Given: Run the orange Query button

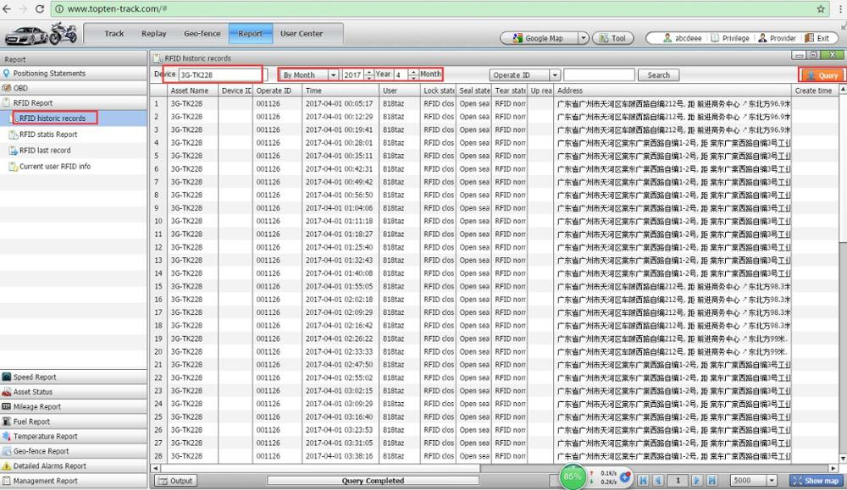Looking at the screenshot, I should tap(821, 75).
